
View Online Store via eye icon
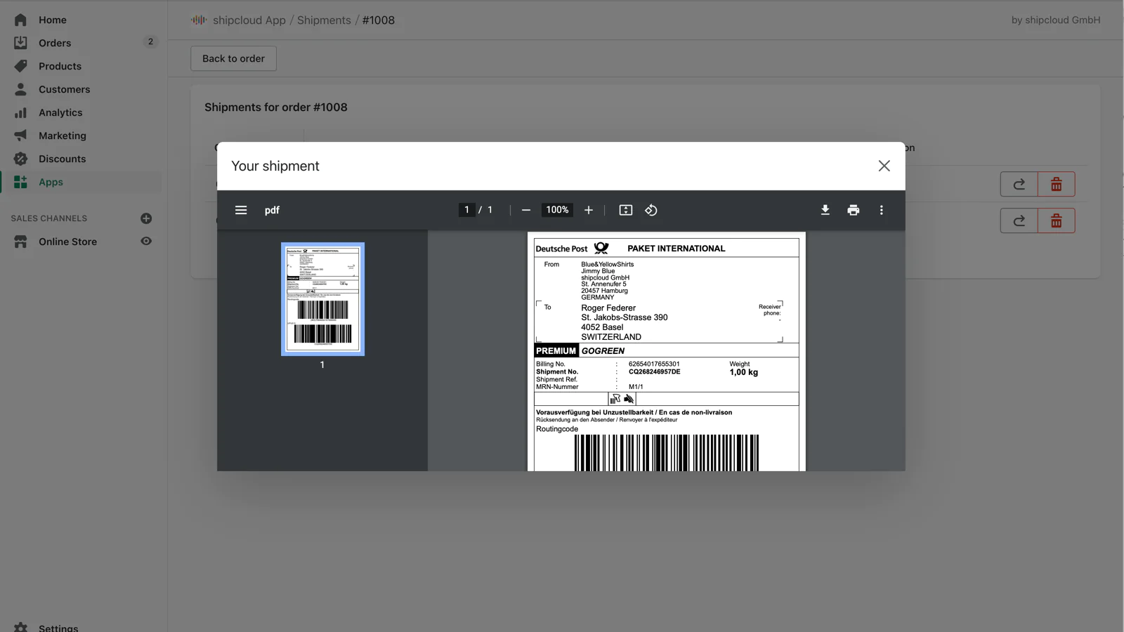coord(146,241)
